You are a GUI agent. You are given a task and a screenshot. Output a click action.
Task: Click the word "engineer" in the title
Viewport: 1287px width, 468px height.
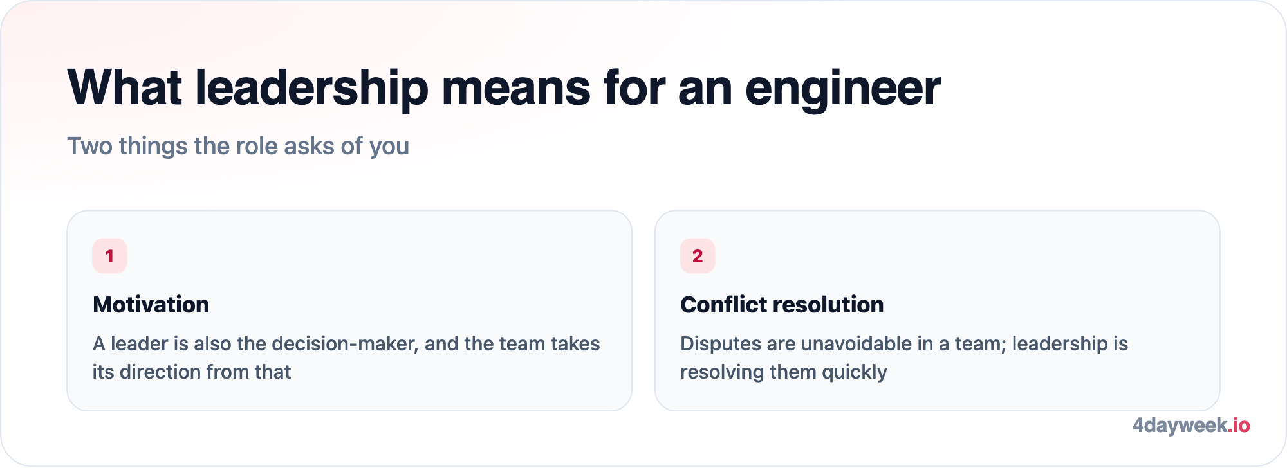[843, 89]
